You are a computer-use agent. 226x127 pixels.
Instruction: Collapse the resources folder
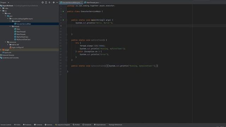(x=6, y=42)
